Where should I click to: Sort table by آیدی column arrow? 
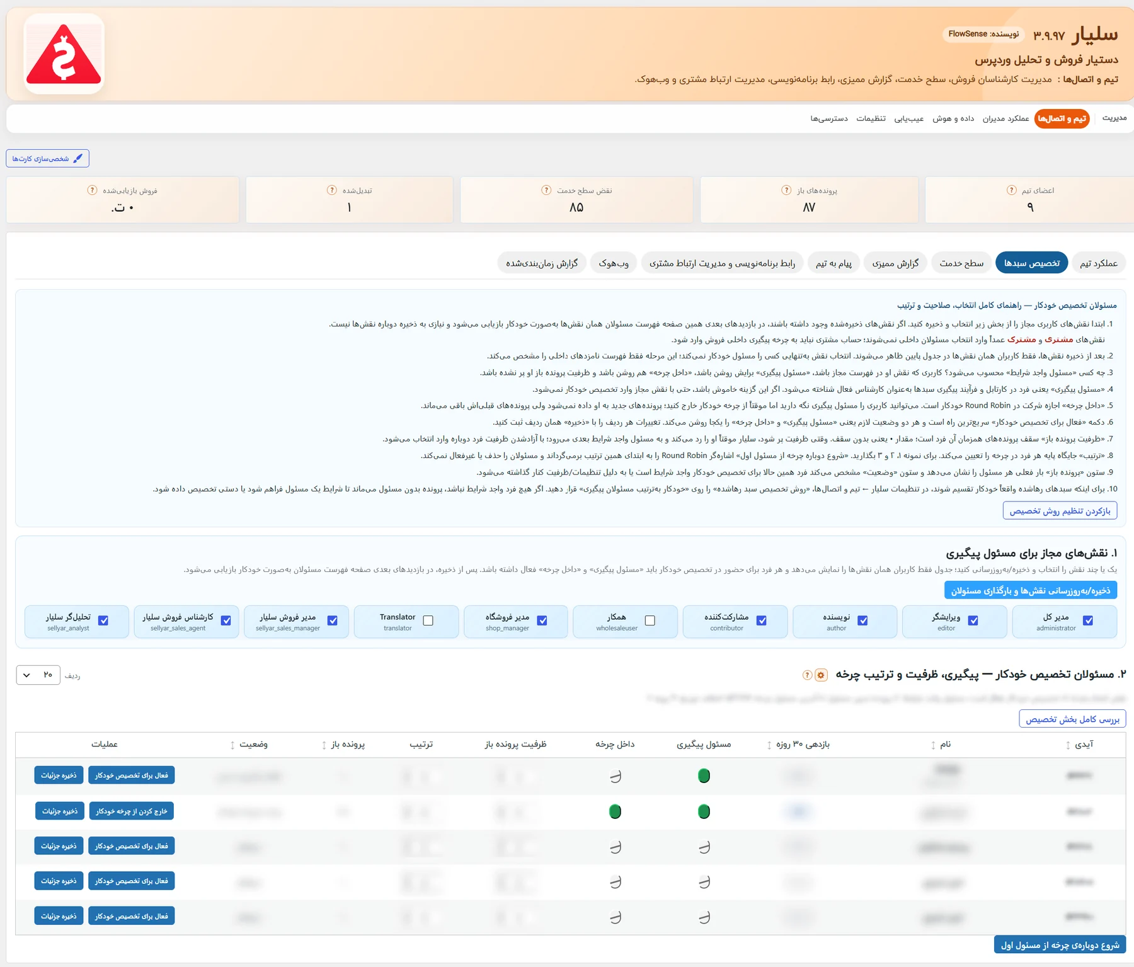[1068, 745]
